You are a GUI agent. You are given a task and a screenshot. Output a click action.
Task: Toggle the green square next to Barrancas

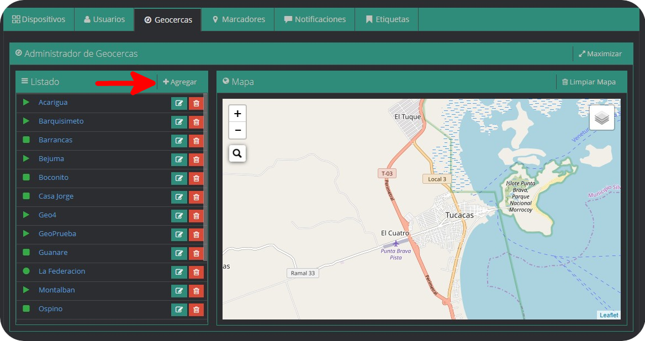point(26,140)
